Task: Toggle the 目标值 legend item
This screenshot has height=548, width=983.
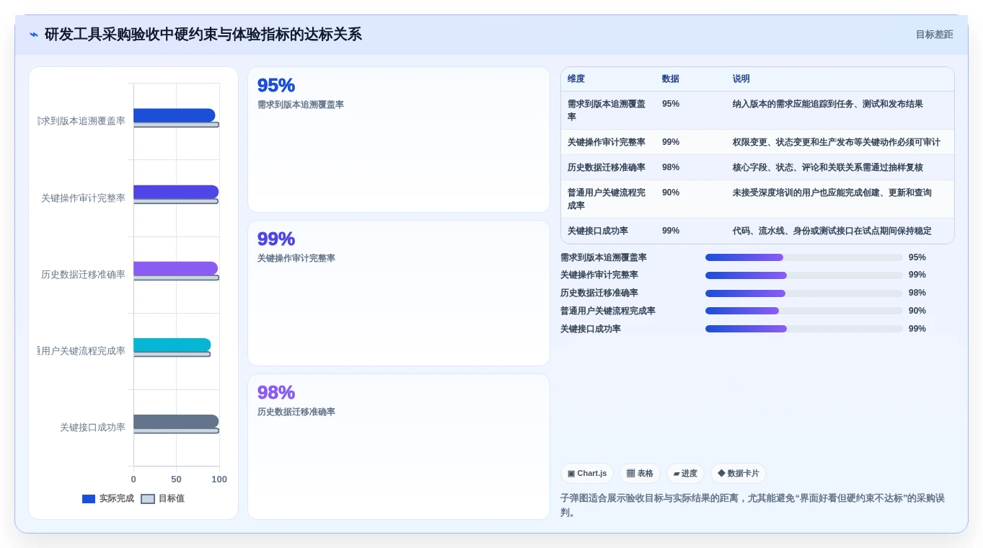Action: [162, 498]
